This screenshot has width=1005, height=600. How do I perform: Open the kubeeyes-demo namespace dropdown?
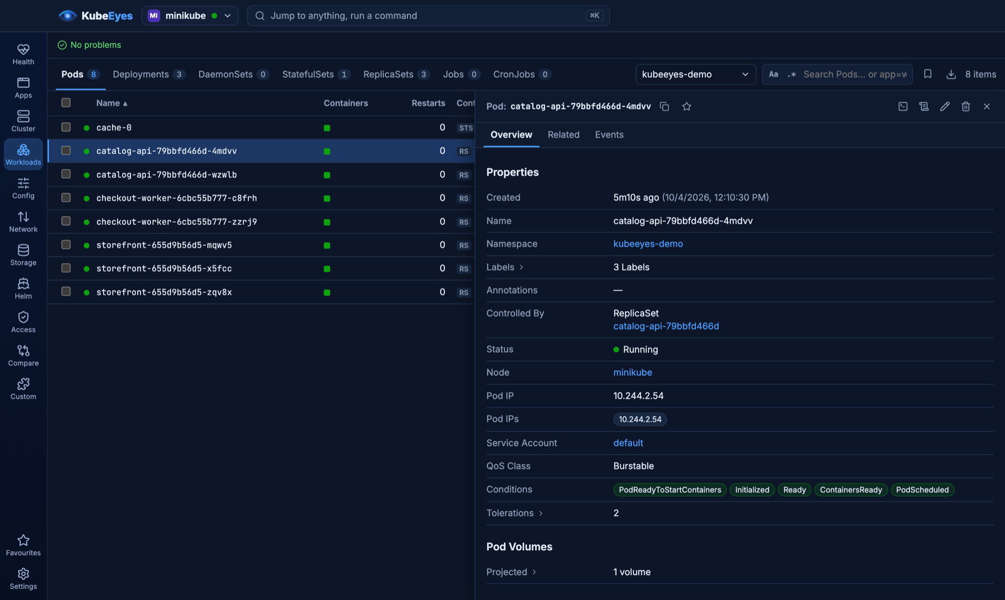pyautogui.click(x=695, y=74)
